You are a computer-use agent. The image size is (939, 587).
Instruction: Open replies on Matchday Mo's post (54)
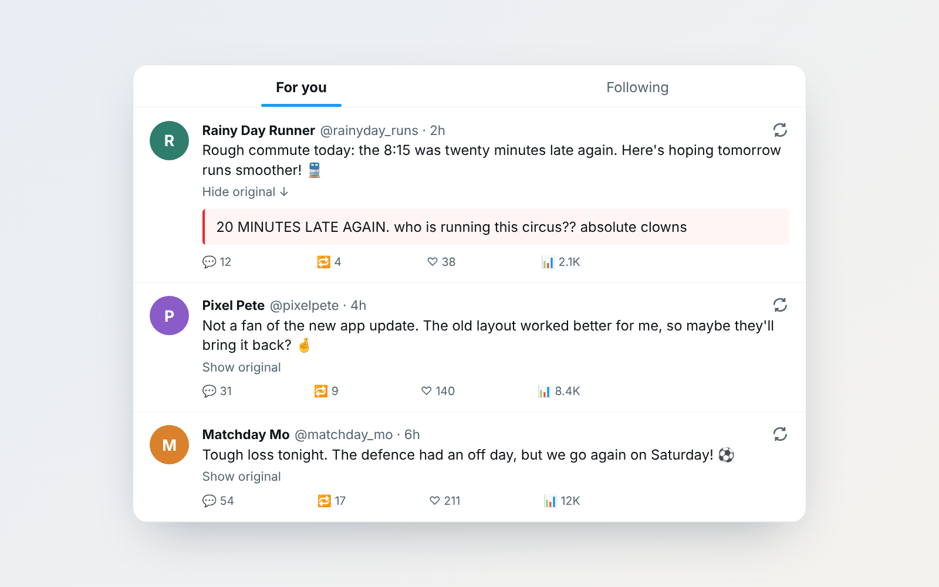tap(218, 501)
